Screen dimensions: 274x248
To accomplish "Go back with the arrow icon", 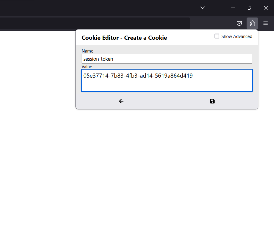I will [x=121, y=101].
